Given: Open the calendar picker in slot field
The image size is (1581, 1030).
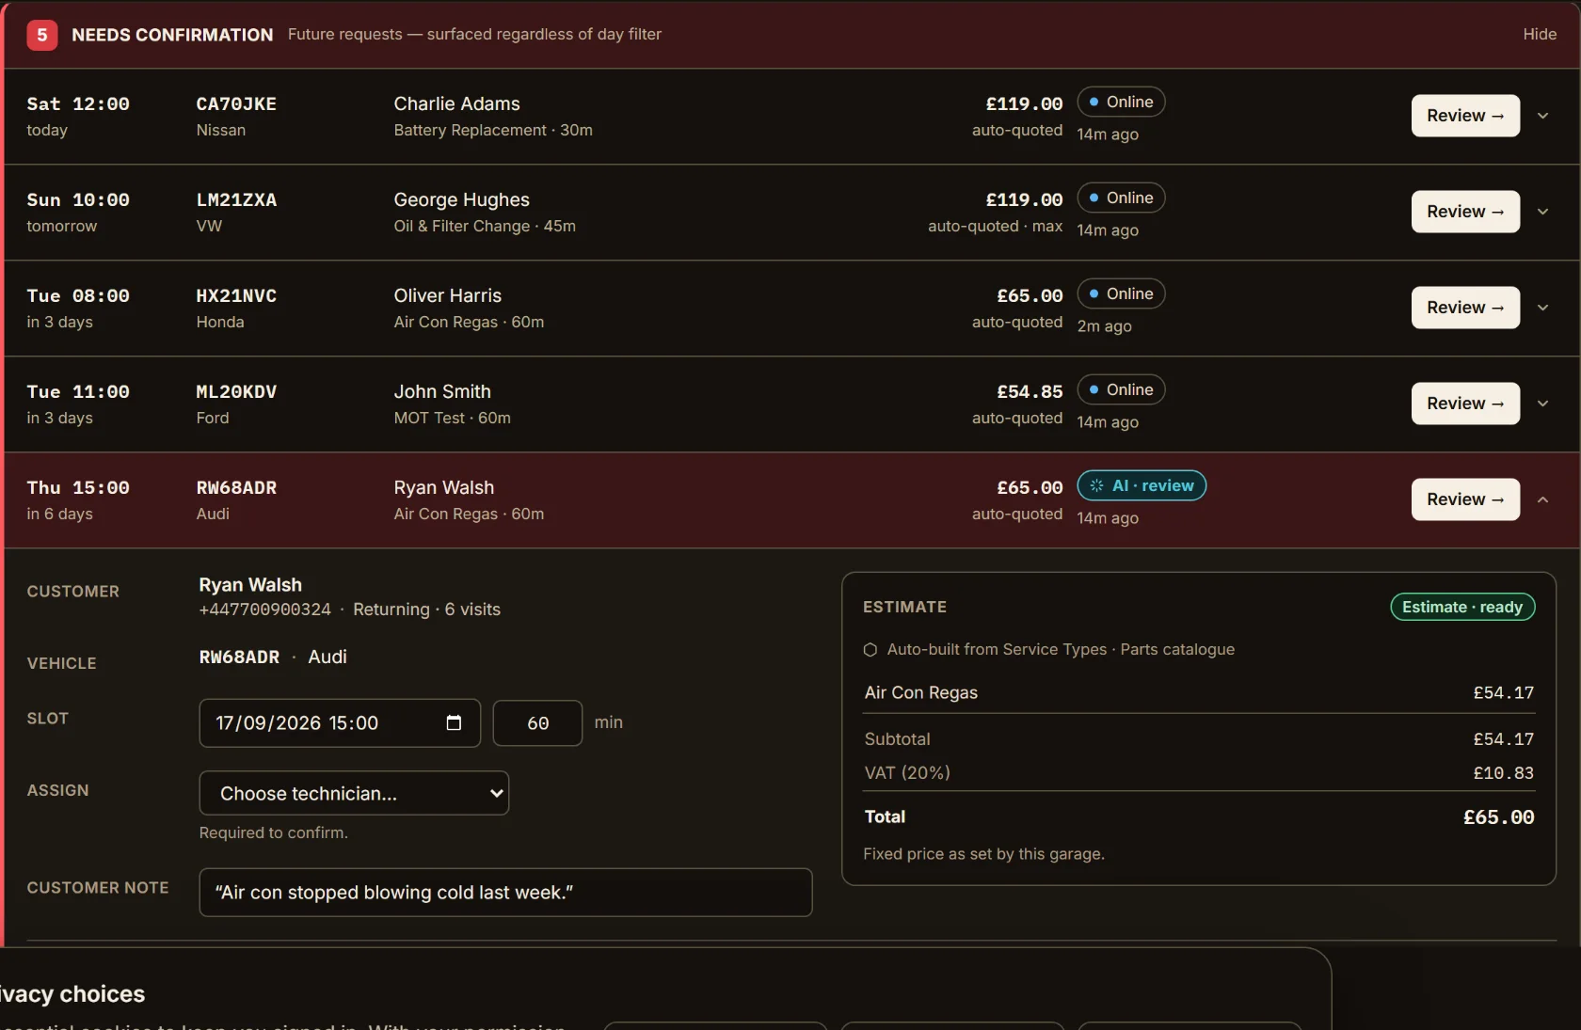Looking at the screenshot, I should [454, 722].
